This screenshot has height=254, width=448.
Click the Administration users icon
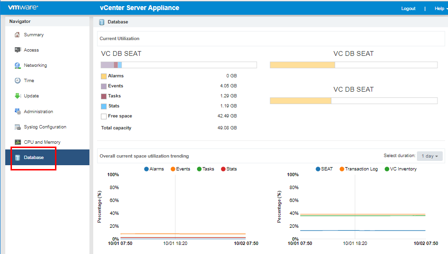(x=18, y=112)
